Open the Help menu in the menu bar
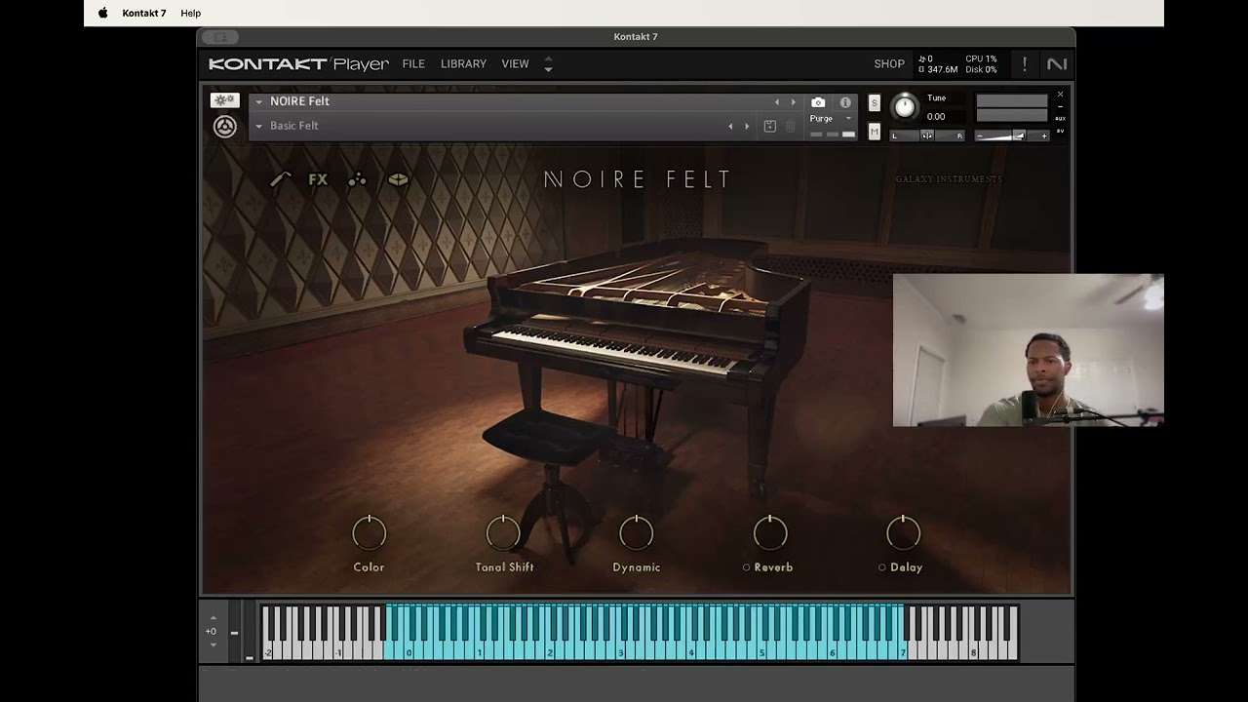The image size is (1248, 702). coord(191,13)
